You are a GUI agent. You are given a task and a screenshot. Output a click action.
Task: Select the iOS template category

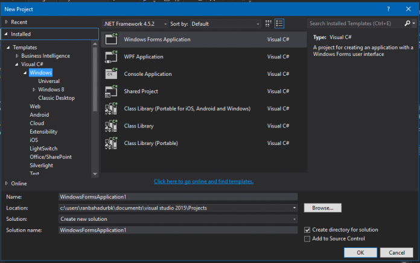34,140
